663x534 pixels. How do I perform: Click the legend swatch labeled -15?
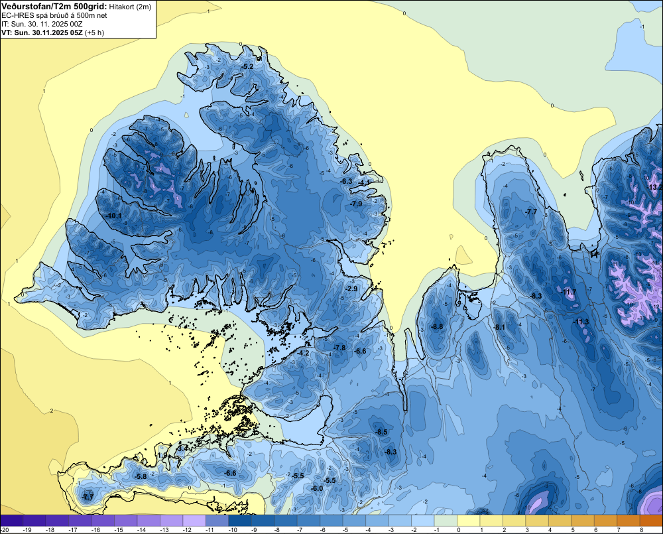125,520
